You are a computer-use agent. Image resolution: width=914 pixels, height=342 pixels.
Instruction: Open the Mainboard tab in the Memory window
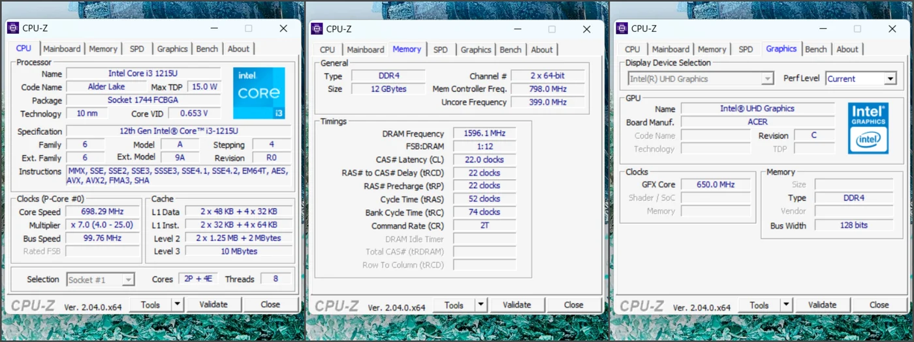(x=366, y=50)
